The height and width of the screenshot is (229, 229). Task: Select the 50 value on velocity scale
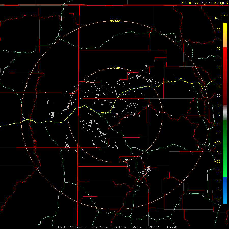(x=219, y=67)
